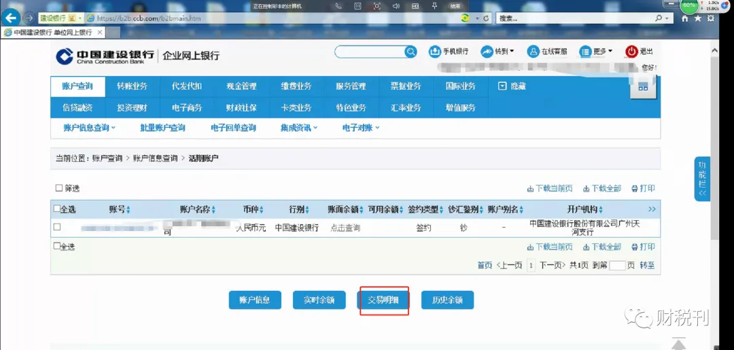734x350 pixels.
Task: Tick the checkbox on the account row
Action: click(57, 227)
